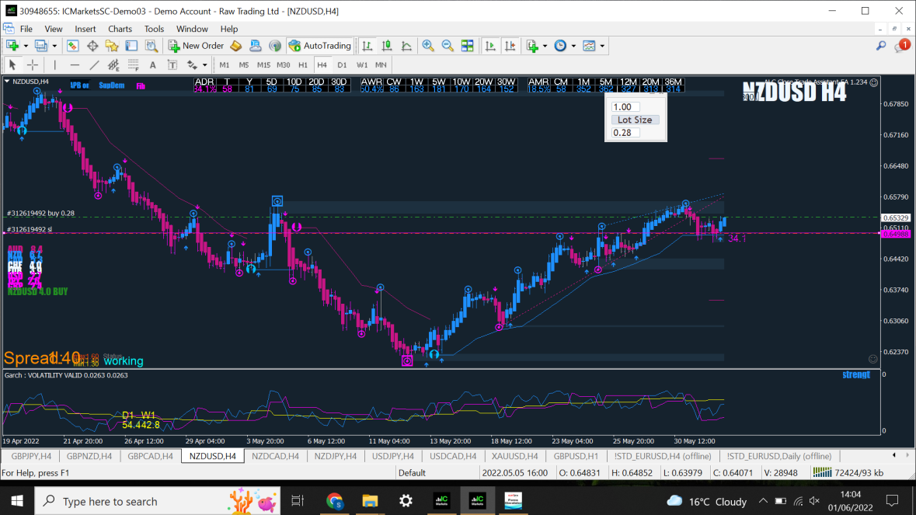Expand the periodicity clock dropdown arrow
Image resolution: width=916 pixels, height=515 pixels.
[x=573, y=46]
